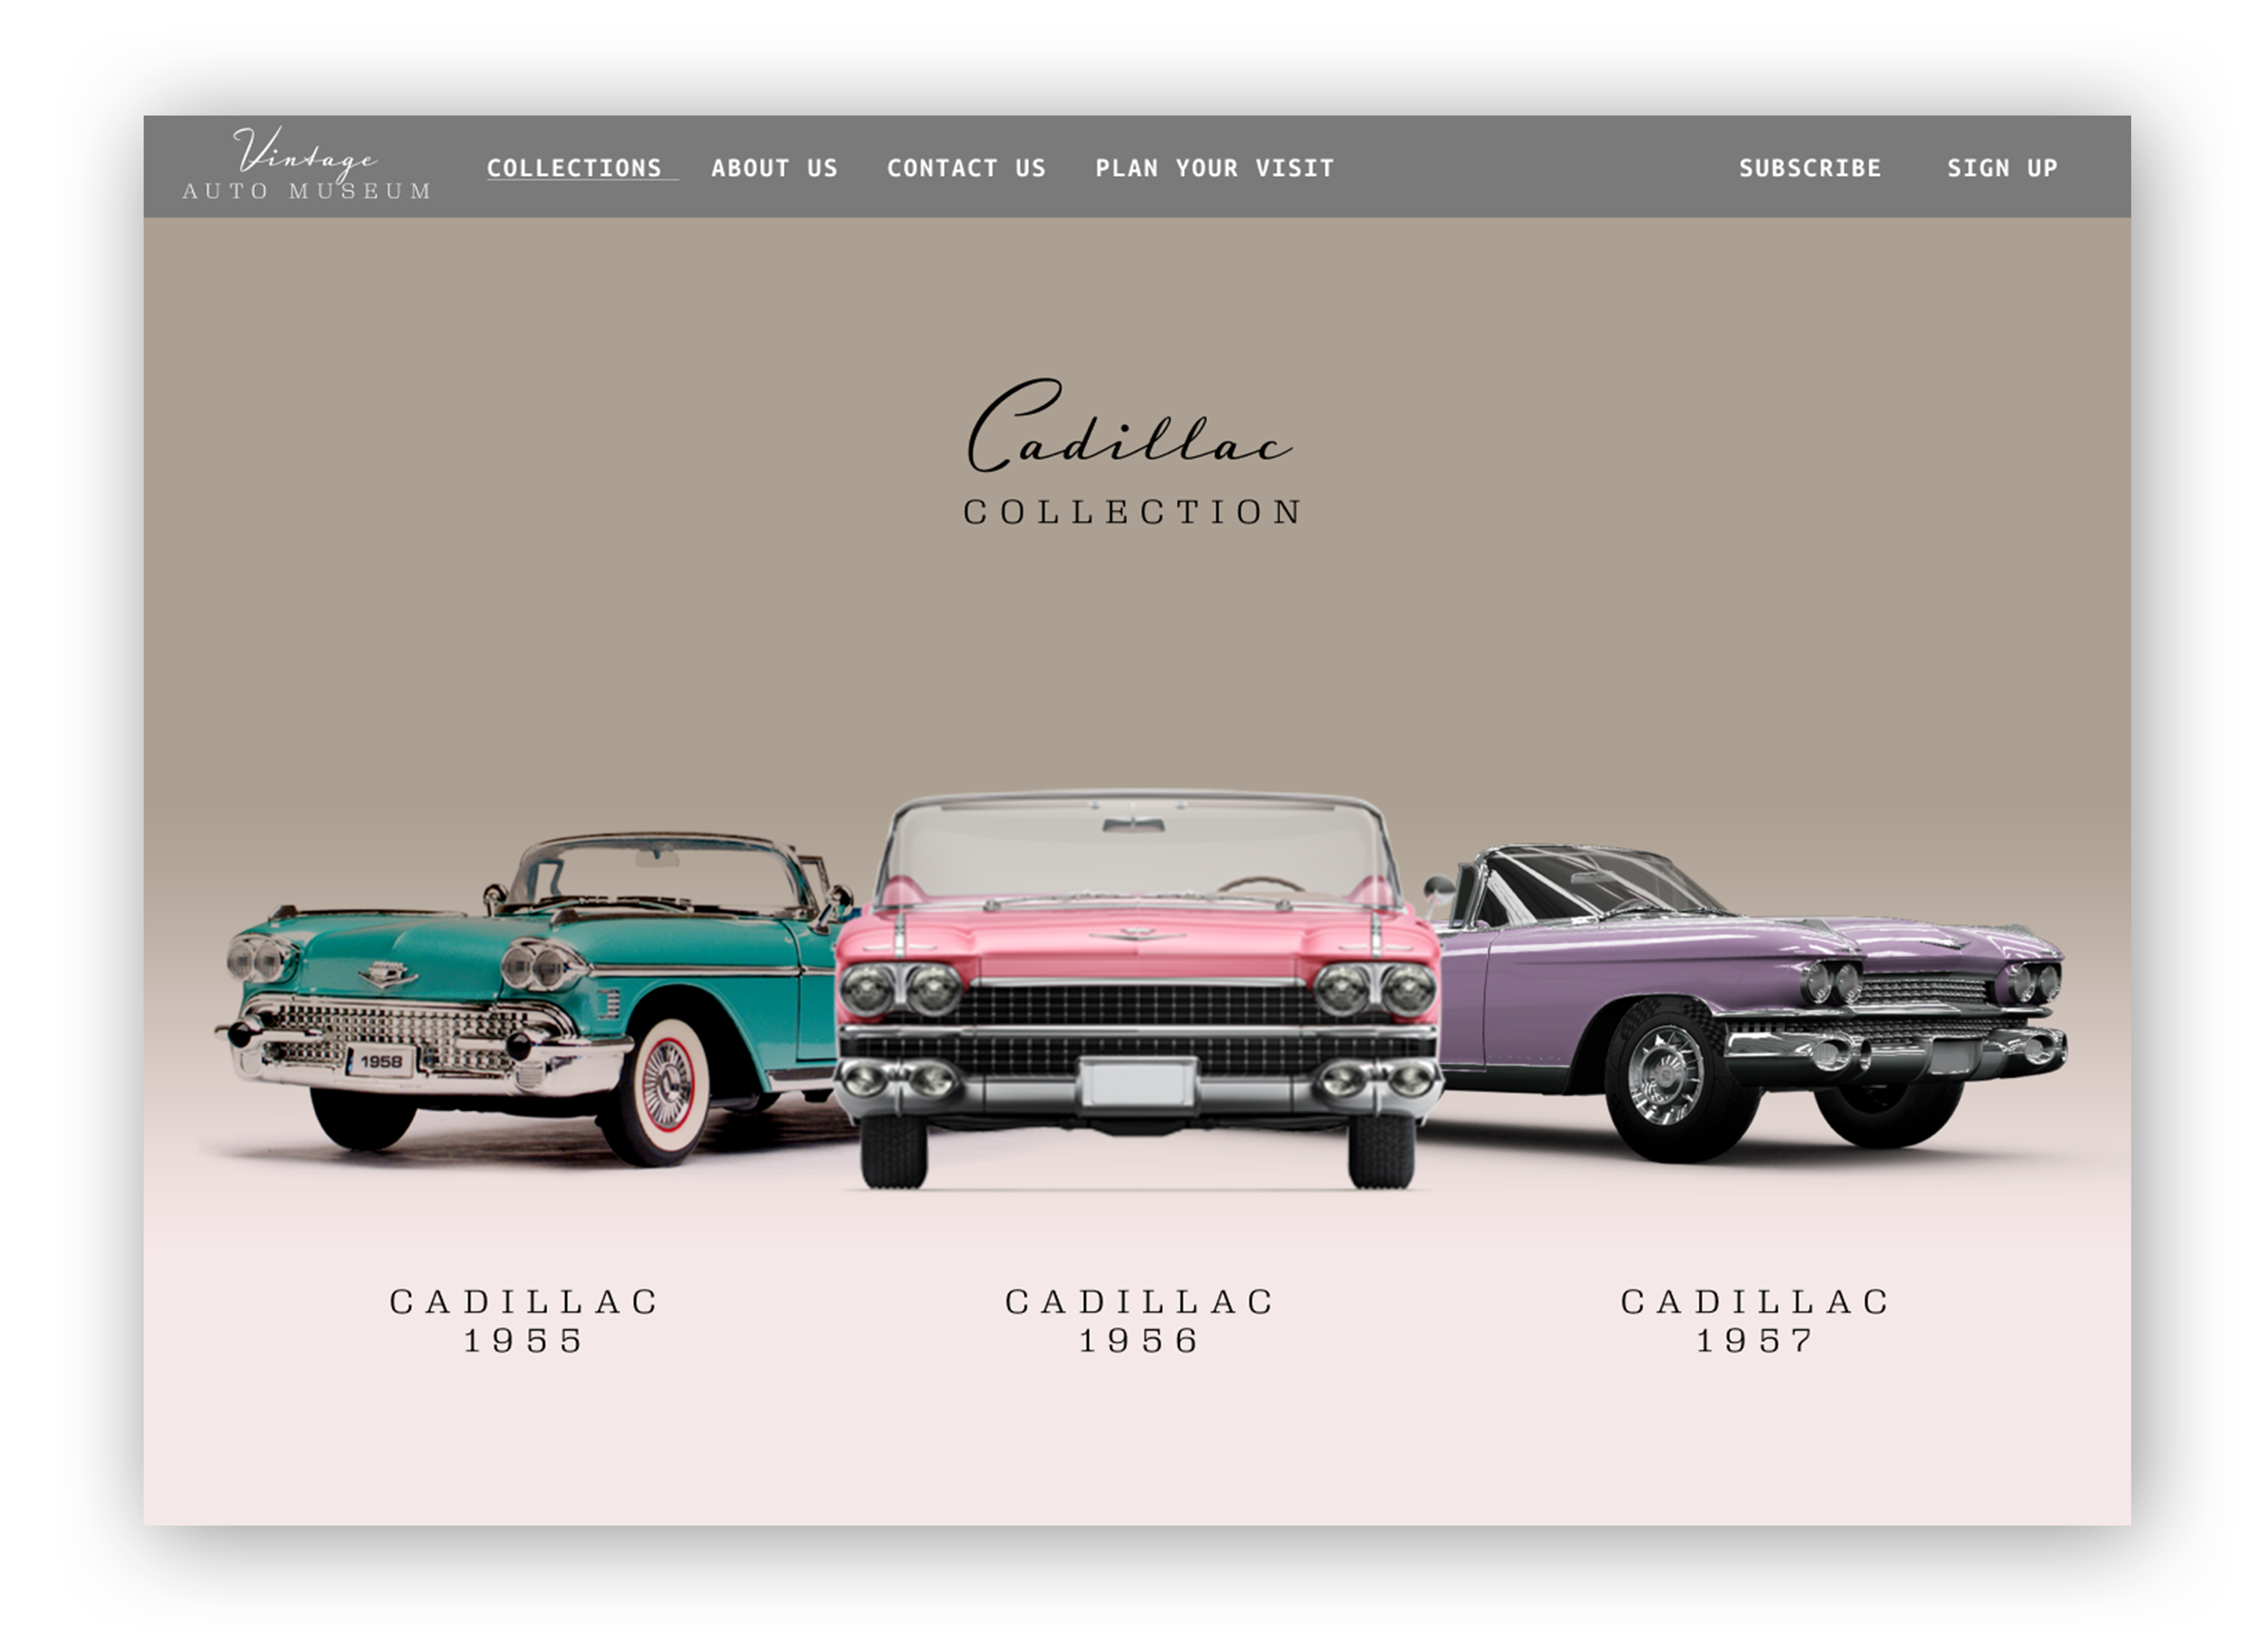Click the chrome front wheel of purple Cadillac
This screenshot has width=2268, height=1650.
(x=1665, y=1077)
